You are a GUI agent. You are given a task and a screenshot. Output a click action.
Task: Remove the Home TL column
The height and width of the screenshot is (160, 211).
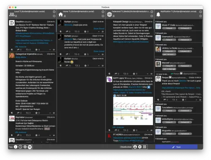click(103, 12)
